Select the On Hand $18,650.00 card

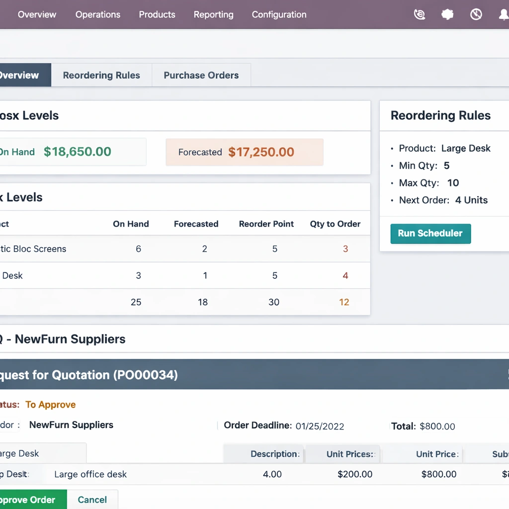[x=70, y=152]
